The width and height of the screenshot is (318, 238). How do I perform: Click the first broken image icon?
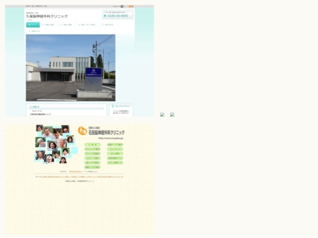[162, 115]
